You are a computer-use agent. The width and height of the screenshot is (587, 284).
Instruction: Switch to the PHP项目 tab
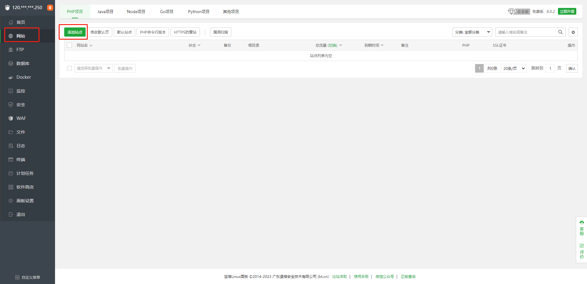pos(75,12)
